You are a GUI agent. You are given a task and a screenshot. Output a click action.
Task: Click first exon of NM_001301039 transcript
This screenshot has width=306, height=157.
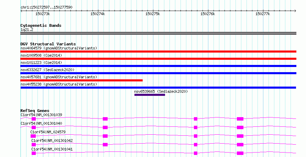pos(34,119)
